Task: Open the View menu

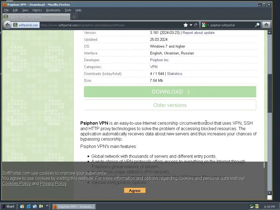Action: [25, 10]
